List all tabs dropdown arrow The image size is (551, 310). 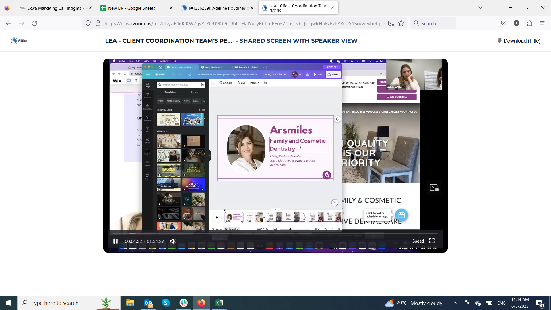480,8
